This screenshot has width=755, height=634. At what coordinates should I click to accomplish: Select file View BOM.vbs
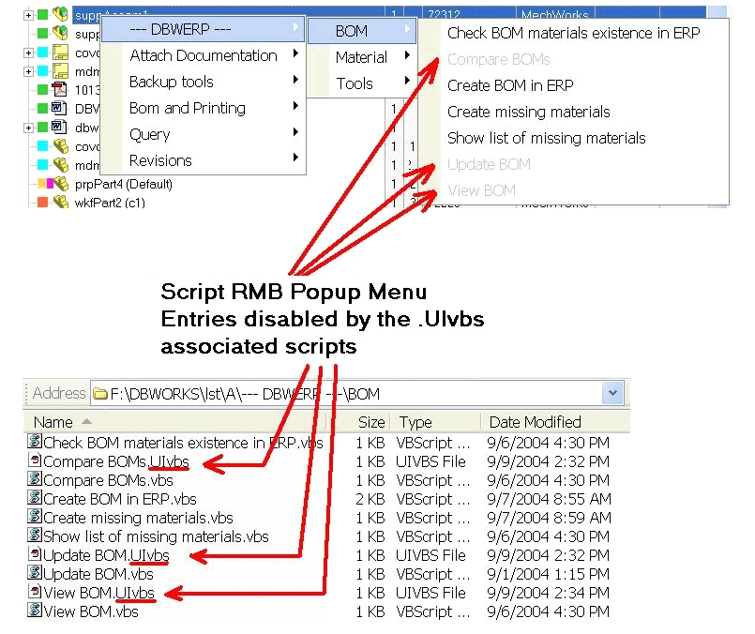click(x=91, y=611)
